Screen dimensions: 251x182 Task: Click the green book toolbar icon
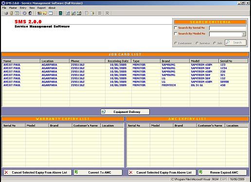pyautogui.click(x=60, y=13)
